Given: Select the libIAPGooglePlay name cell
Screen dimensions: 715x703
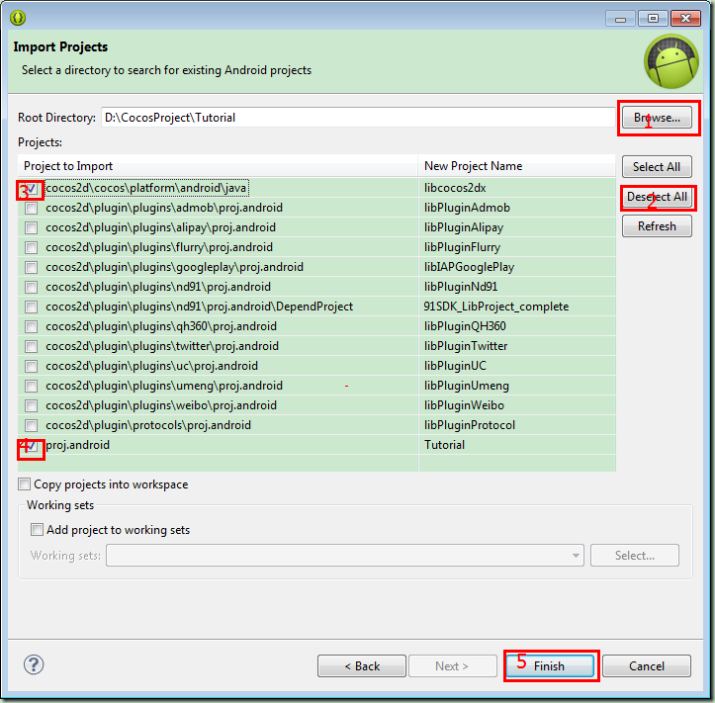Looking at the screenshot, I should click(516, 267).
